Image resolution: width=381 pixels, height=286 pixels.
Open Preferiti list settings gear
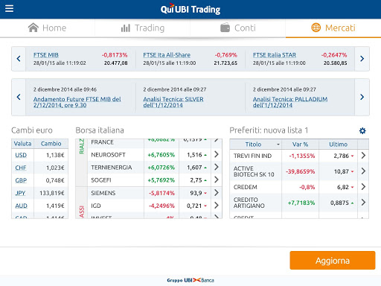click(x=362, y=130)
